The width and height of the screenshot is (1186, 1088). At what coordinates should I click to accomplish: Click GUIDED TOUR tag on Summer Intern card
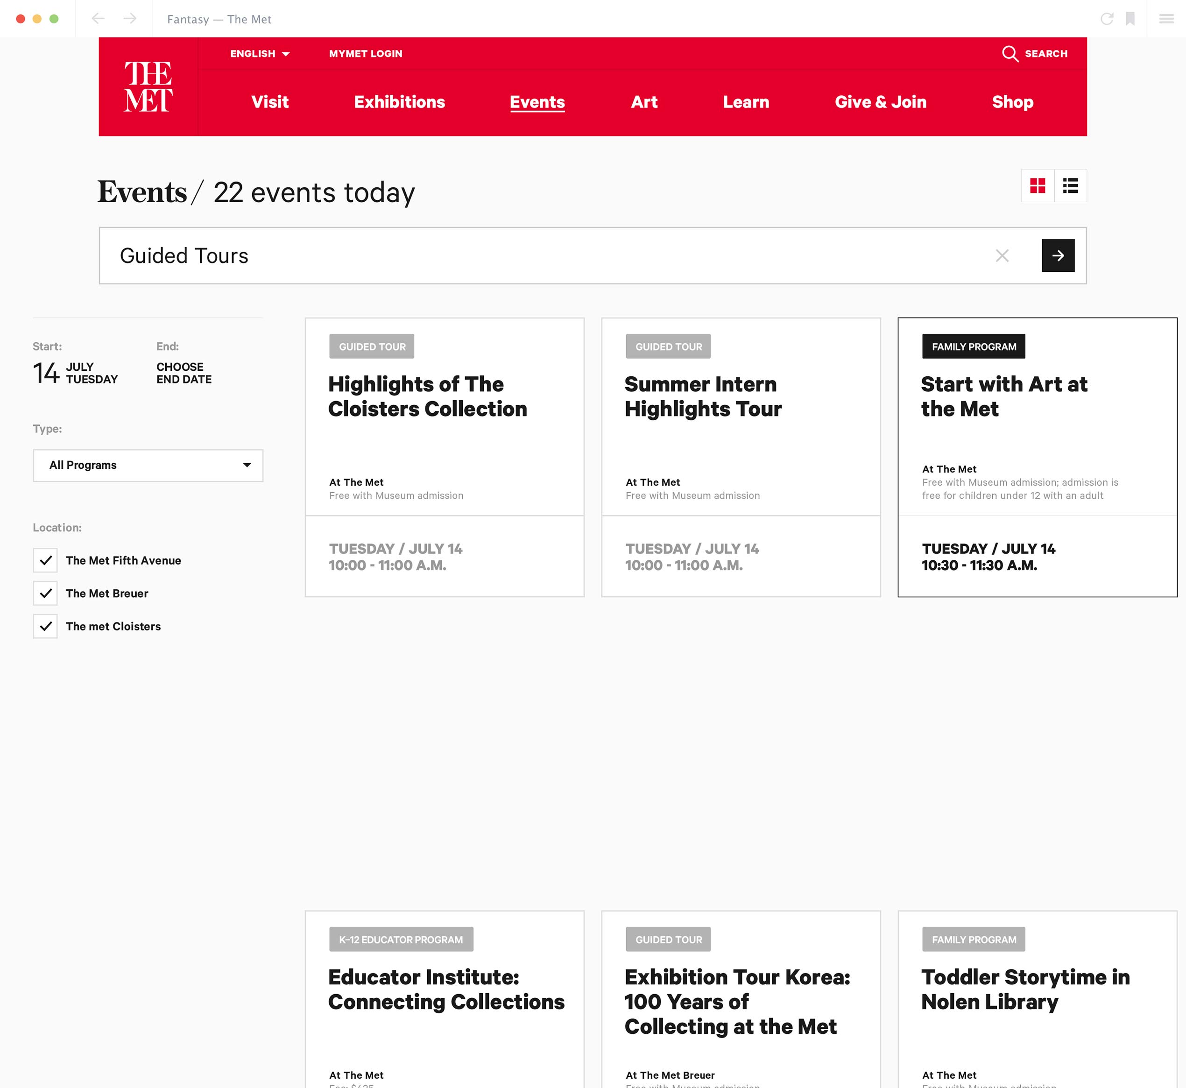pyautogui.click(x=669, y=347)
